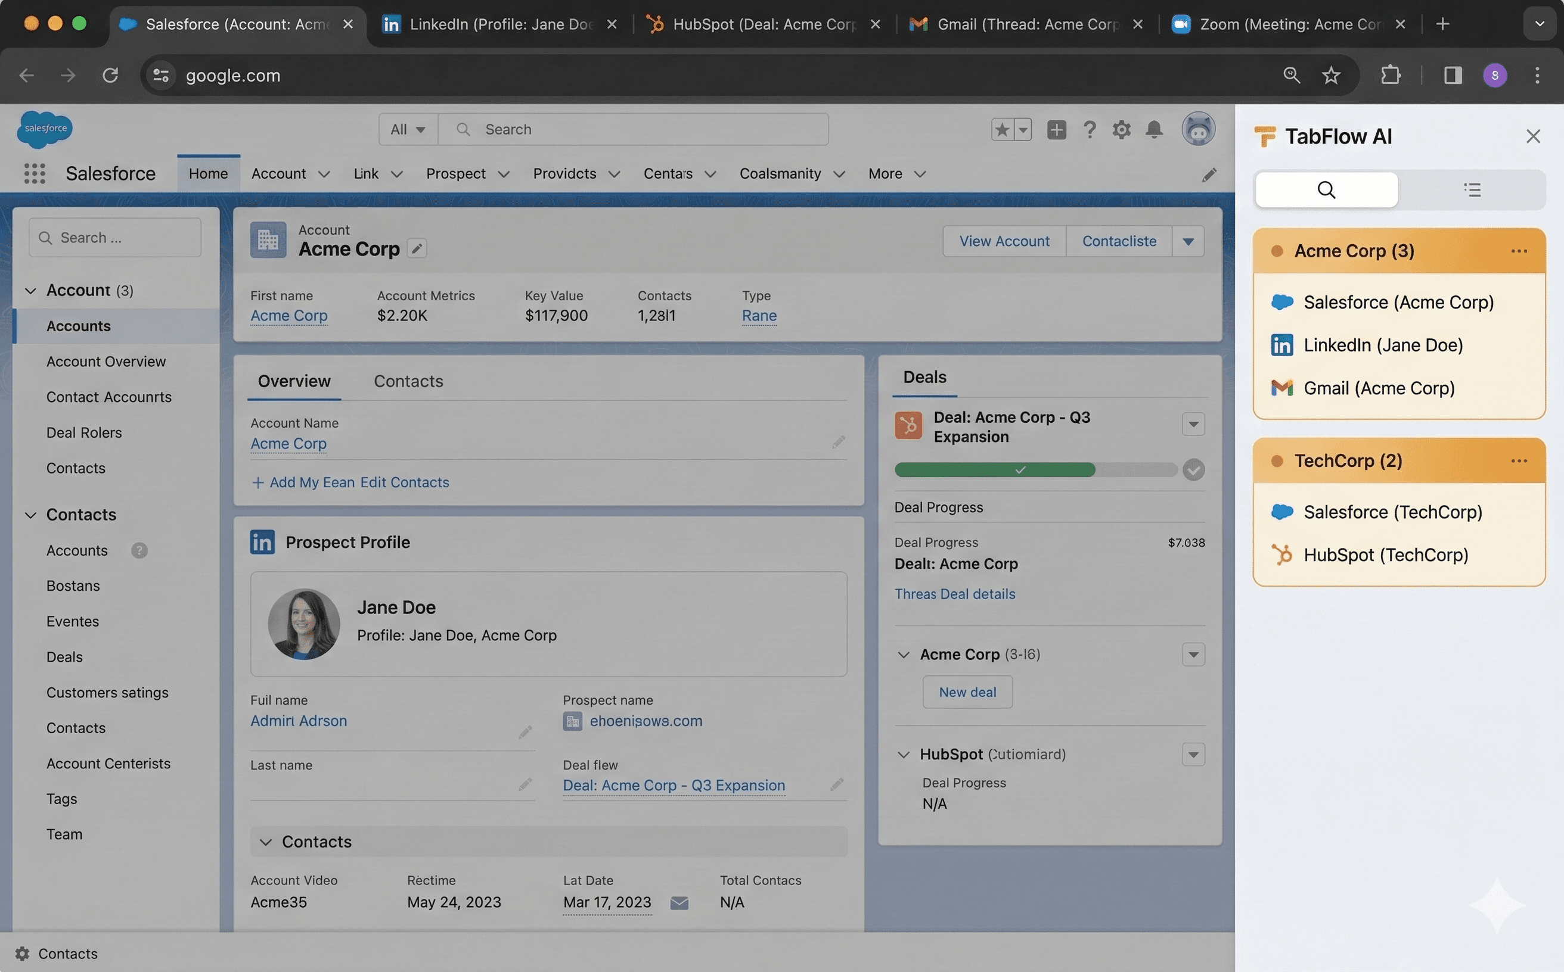Image resolution: width=1564 pixels, height=972 pixels.
Task: Switch to the LinkedIn browser tab
Action: click(x=499, y=24)
